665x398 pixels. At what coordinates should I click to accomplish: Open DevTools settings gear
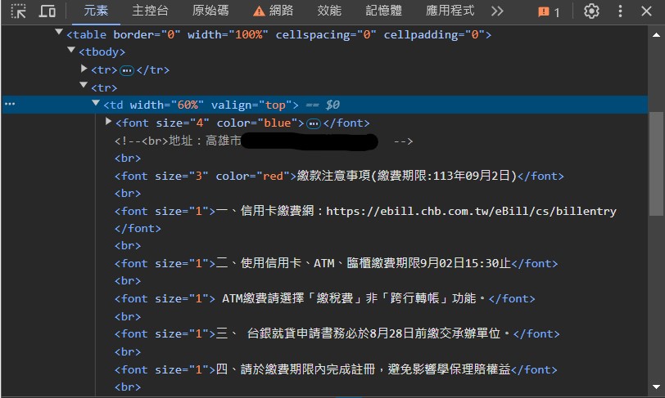pos(591,11)
